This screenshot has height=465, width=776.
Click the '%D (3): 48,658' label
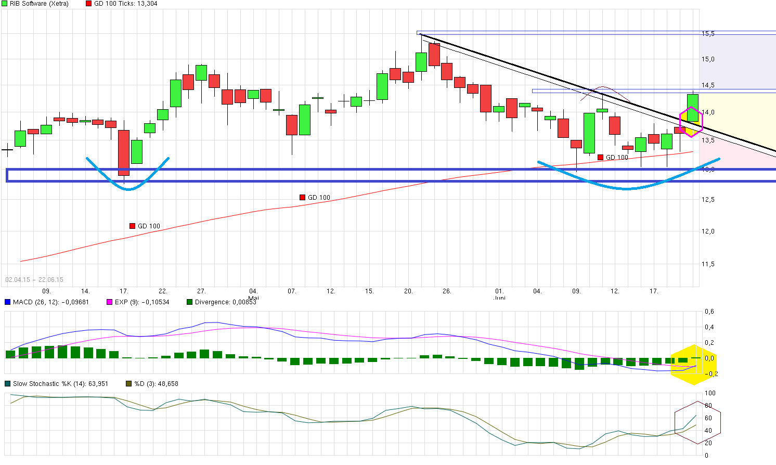[x=157, y=384]
